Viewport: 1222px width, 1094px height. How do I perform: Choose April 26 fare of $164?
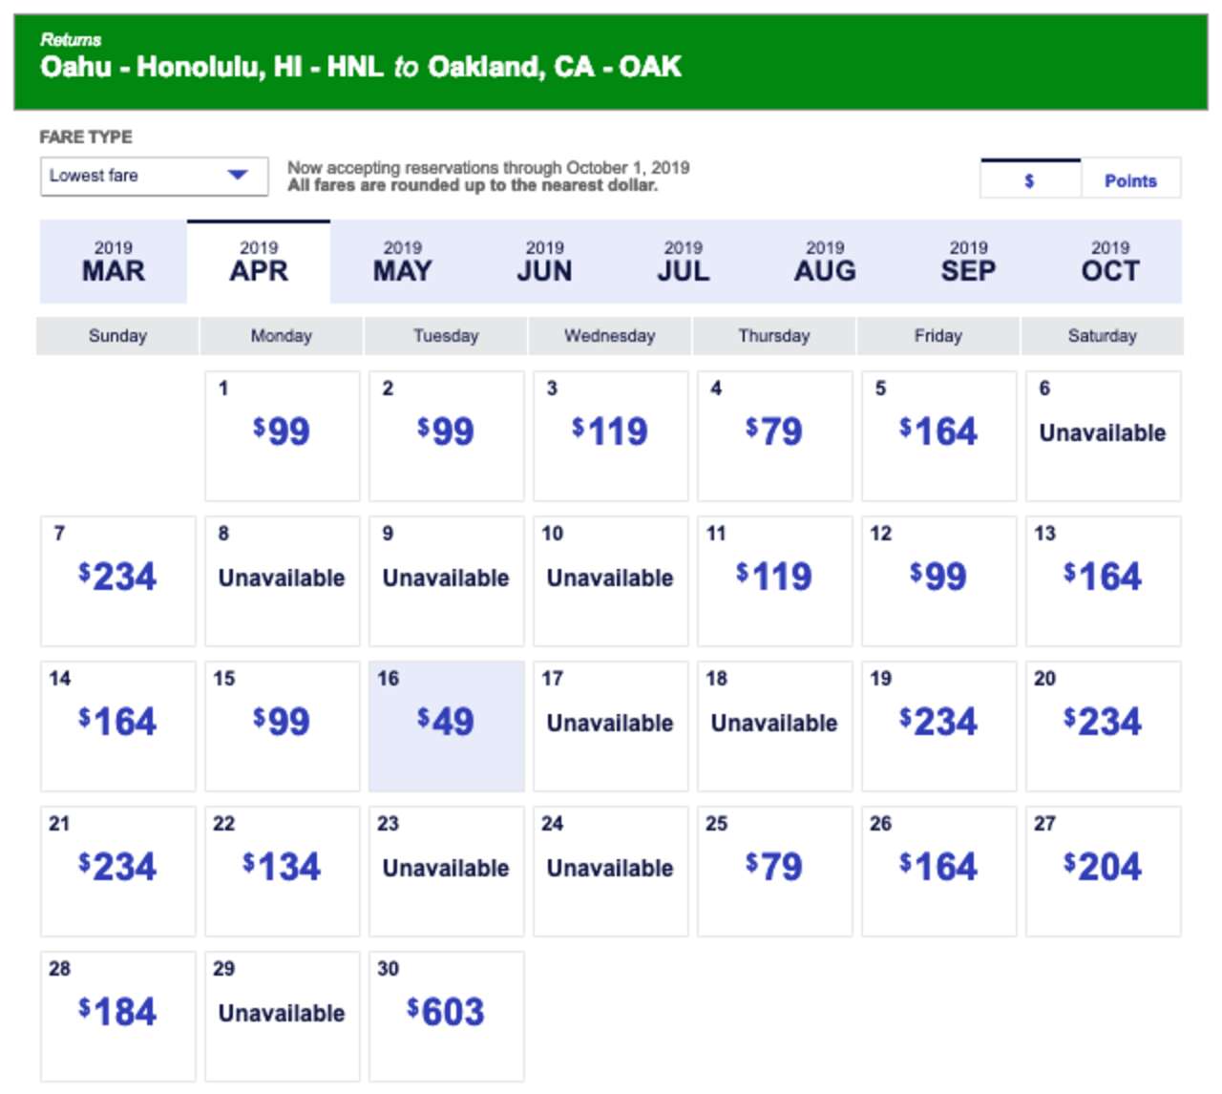coord(939,872)
